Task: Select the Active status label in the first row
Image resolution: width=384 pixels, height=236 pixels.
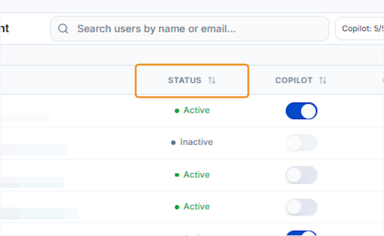Action: point(196,110)
